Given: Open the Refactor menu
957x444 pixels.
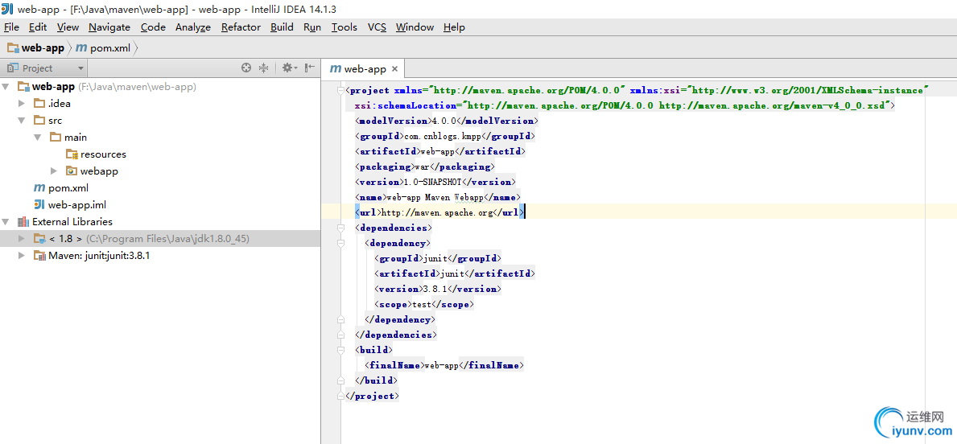Looking at the screenshot, I should pyautogui.click(x=241, y=27).
